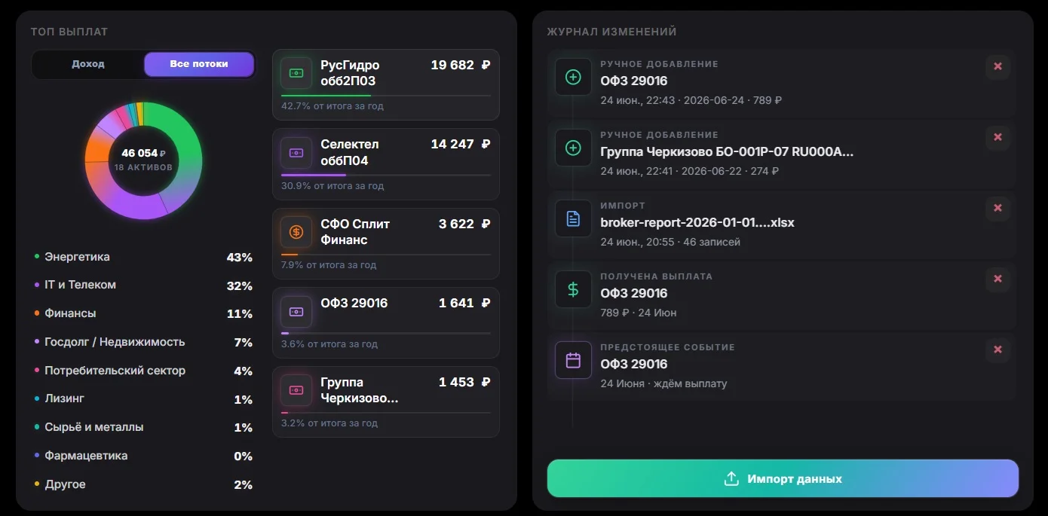
Task: Click the green plus icon for ОФЗ 29016
Action: 573,77
